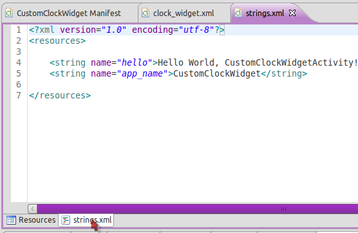Click the version="1.0" attribute

click(93, 30)
